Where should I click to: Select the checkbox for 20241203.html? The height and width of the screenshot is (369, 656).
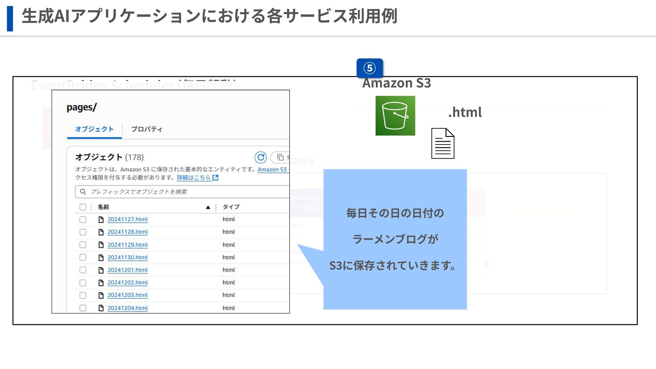click(83, 296)
